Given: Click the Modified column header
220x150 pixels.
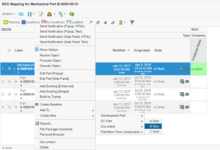Looking at the screenshot, I should click(119, 50).
